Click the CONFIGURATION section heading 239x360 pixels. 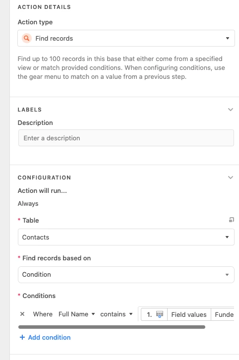44,178
